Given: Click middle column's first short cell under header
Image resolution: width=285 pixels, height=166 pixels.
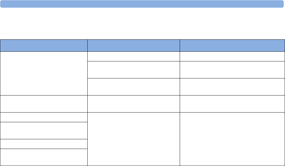Looking at the screenshot, I should tap(134, 56).
